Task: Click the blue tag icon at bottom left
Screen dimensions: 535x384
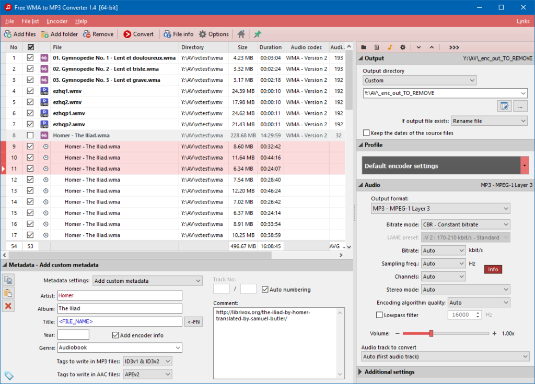Action: tap(9, 376)
